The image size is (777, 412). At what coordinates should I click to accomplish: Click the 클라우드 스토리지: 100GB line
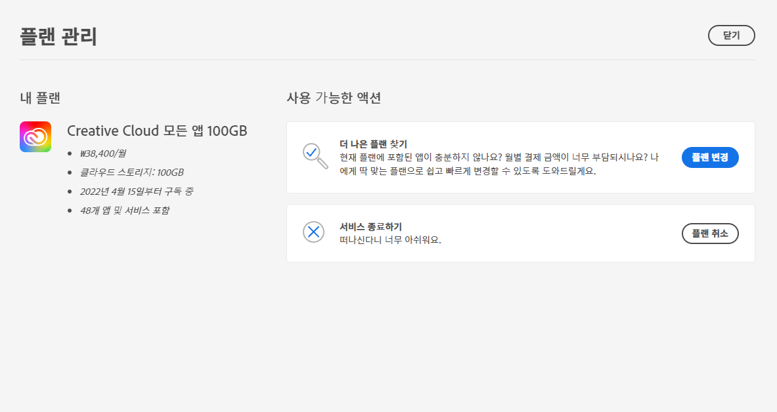click(x=132, y=173)
